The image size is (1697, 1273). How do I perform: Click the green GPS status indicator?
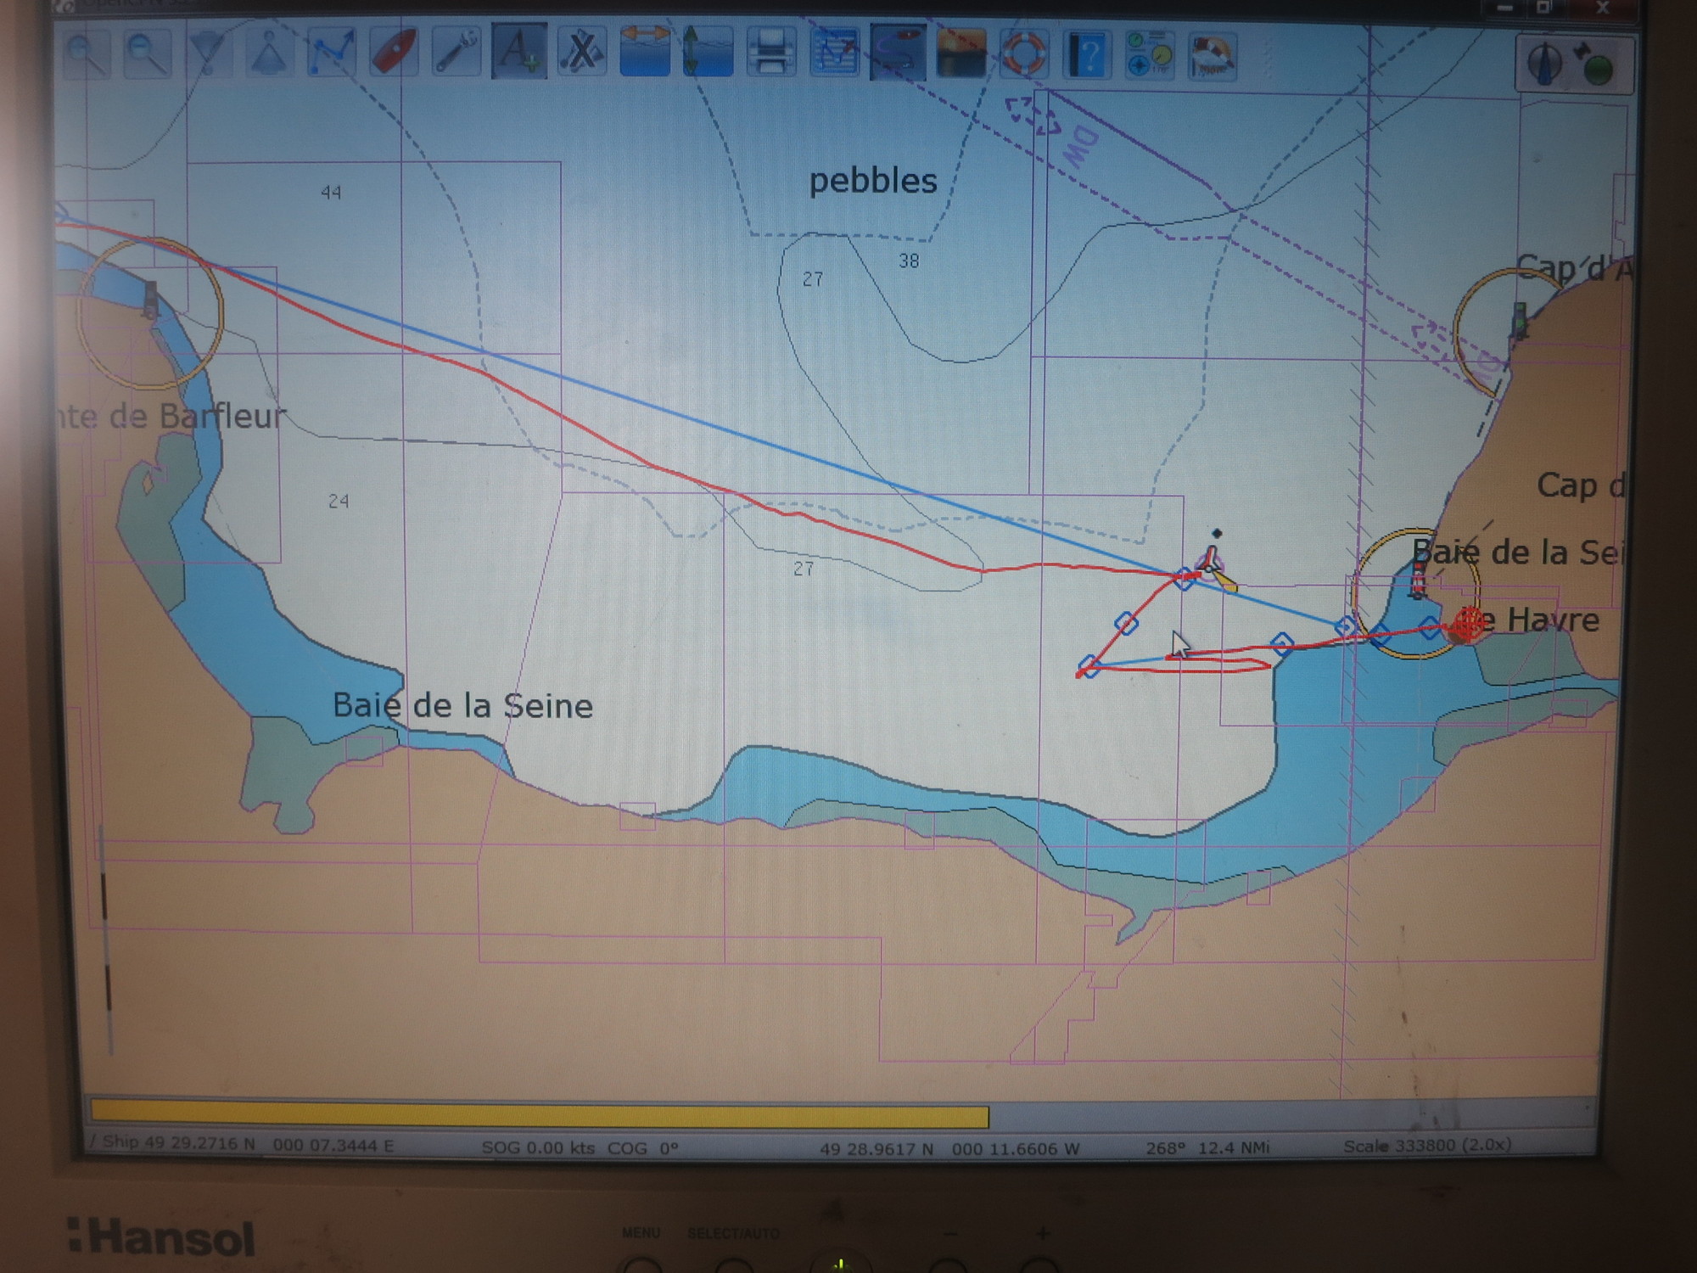[x=1598, y=70]
